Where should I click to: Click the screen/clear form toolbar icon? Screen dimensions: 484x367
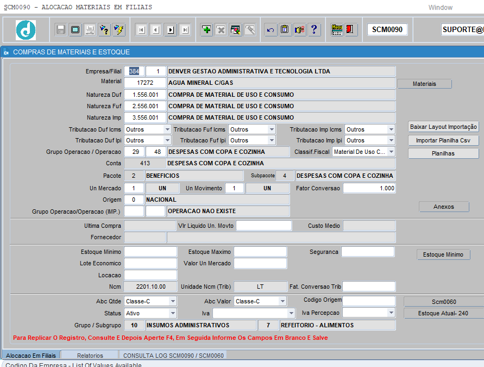click(76, 30)
